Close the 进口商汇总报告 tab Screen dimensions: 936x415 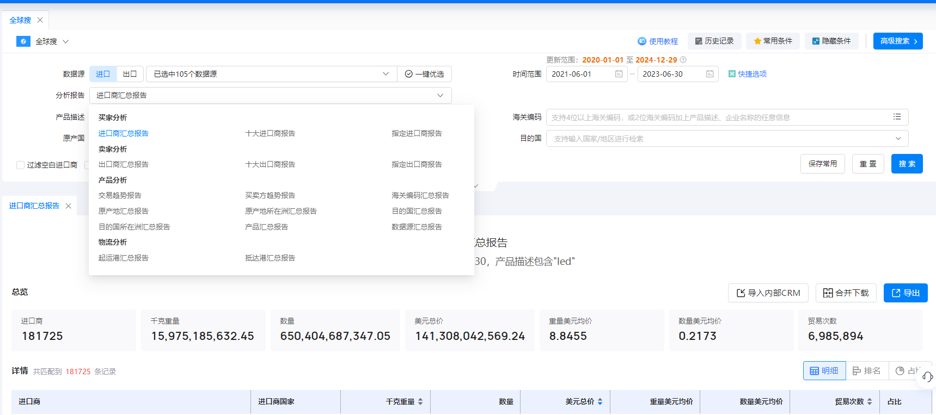click(69, 206)
